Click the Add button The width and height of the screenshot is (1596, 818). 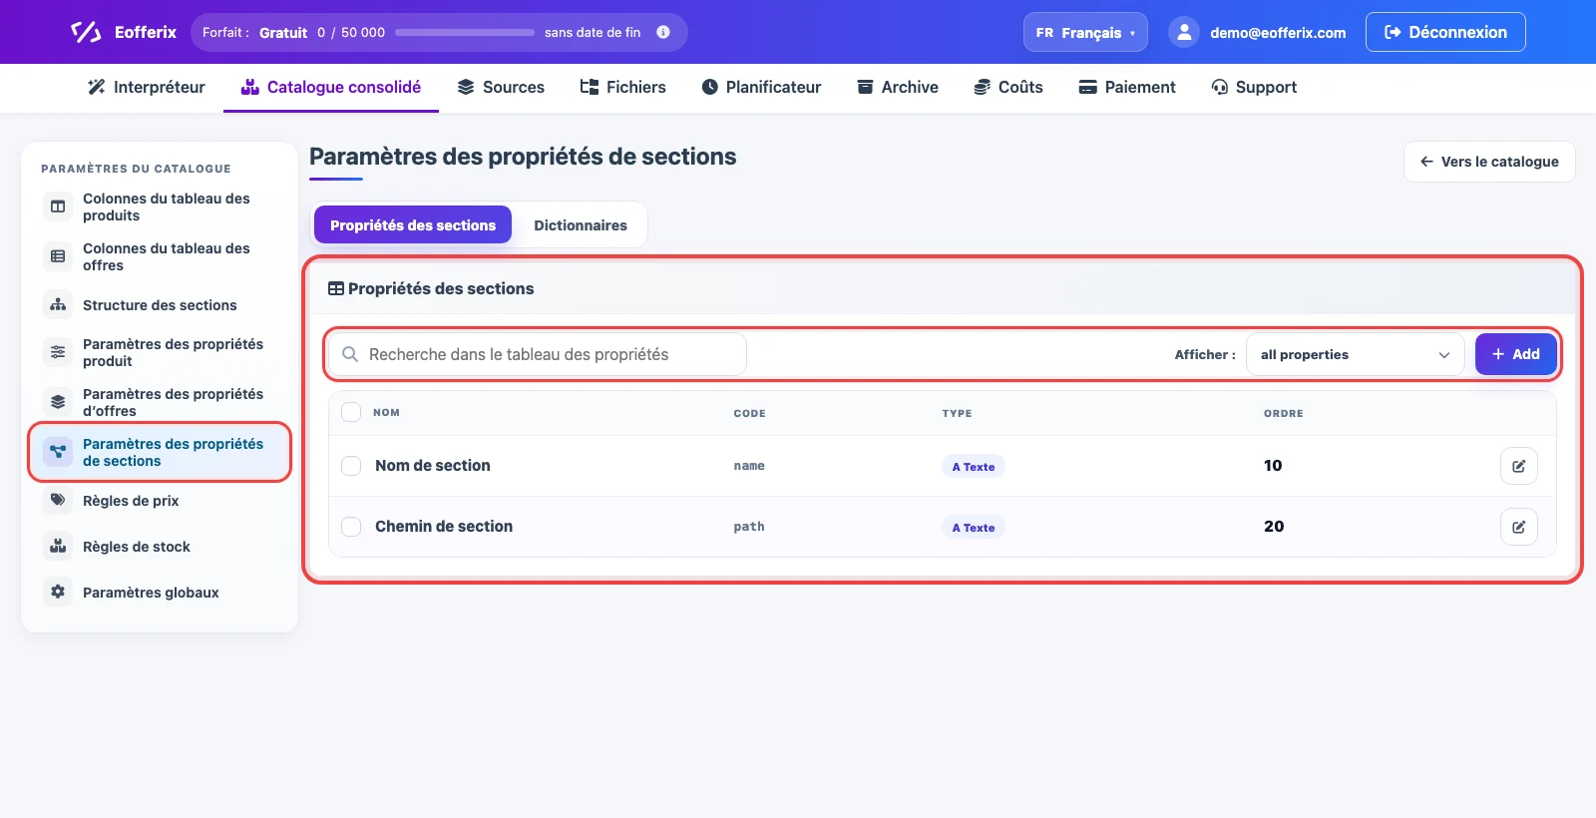[1515, 354]
